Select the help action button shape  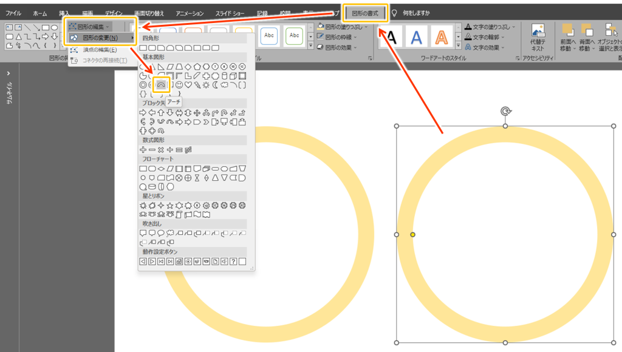tap(233, 262)
